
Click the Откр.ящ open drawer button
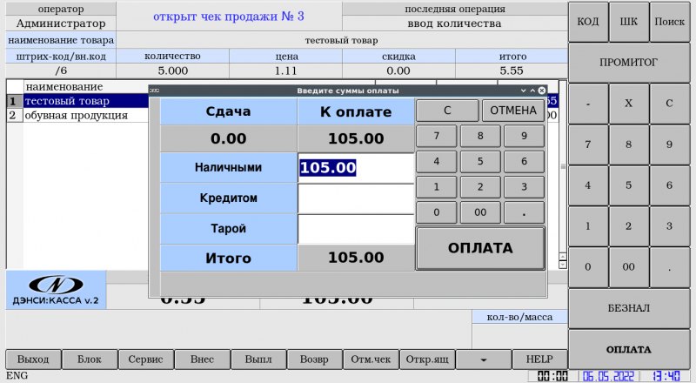pyautogui.click(x=427, y=359)
